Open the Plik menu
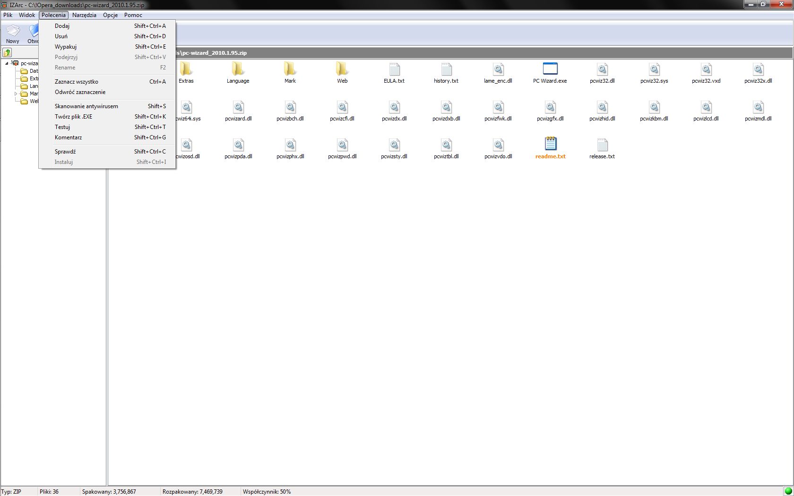 (8, 15)
